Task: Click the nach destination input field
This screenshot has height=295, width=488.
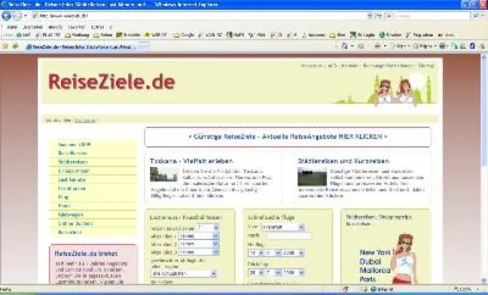Action: [289, 236]
